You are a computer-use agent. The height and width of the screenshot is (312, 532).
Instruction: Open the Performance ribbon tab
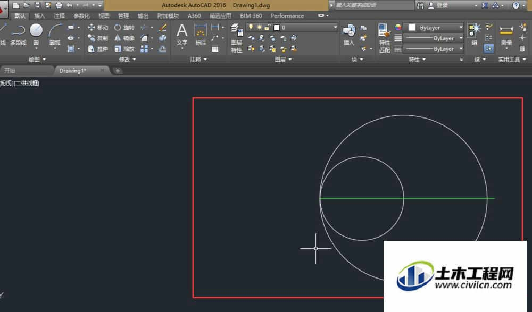(x=287, y=16)
